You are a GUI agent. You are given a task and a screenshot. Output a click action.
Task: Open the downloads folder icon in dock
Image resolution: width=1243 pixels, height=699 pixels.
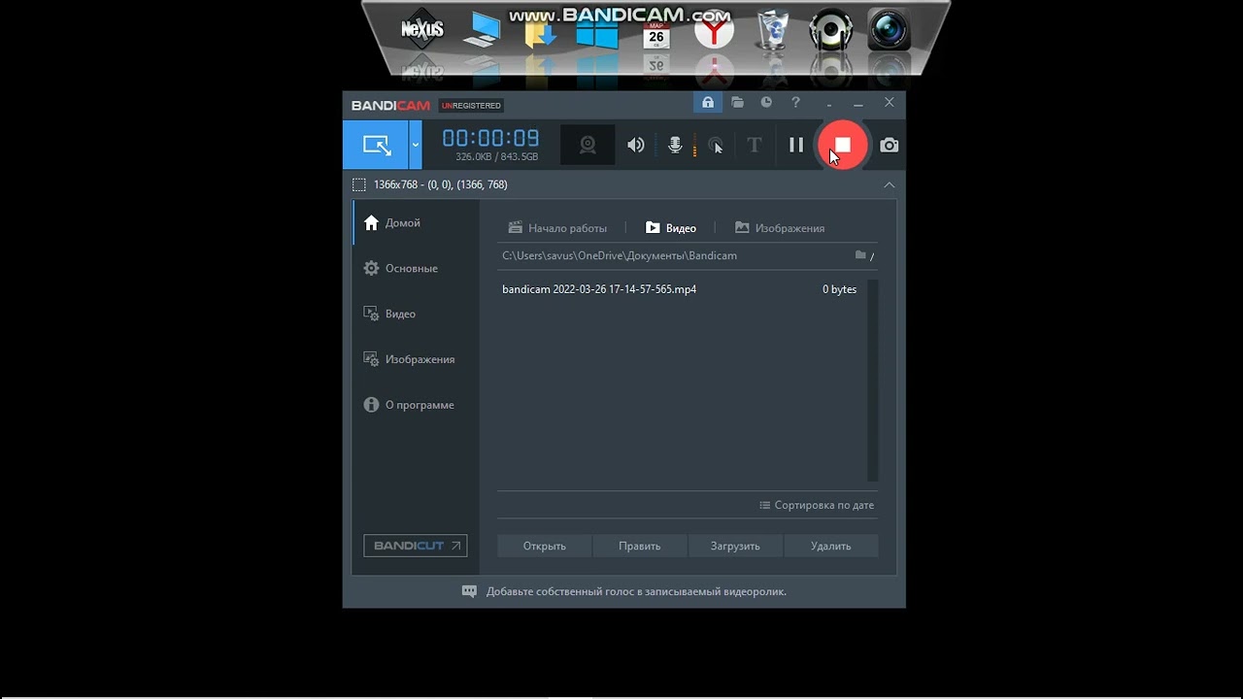(540, 31)
